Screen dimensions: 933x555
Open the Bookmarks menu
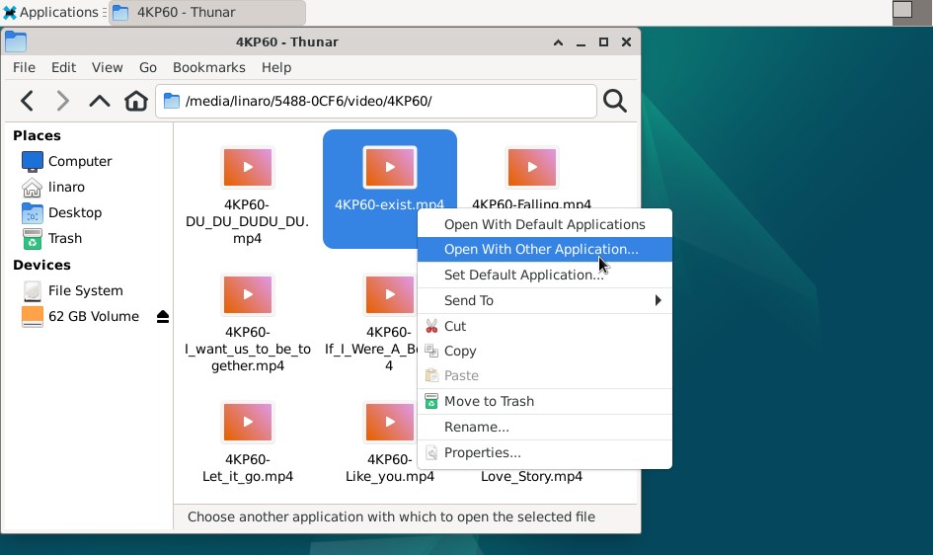pos(209,67)
